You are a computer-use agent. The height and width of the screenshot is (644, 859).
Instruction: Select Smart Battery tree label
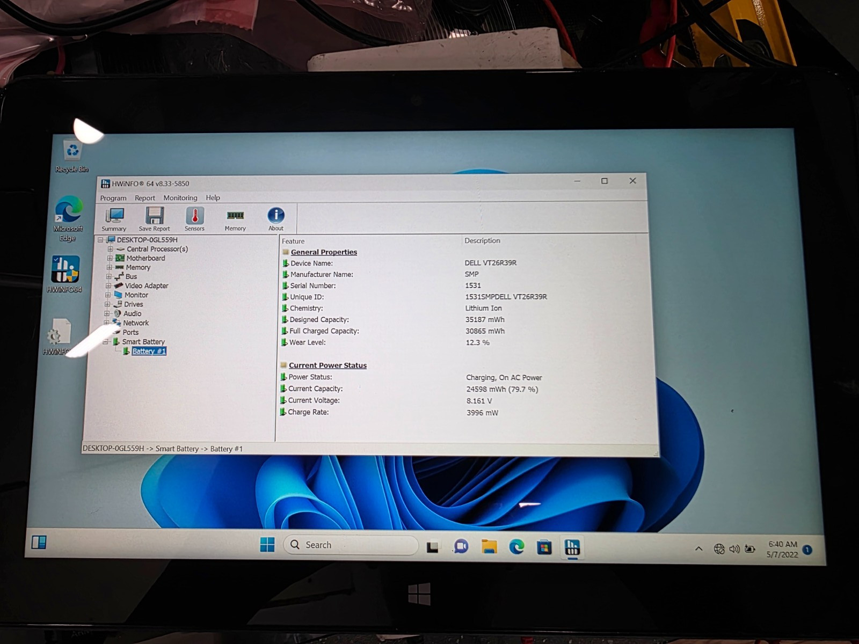click(x=143, y=342)
